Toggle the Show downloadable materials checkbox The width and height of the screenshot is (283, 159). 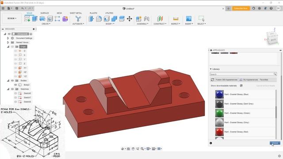tap(241, 86)
